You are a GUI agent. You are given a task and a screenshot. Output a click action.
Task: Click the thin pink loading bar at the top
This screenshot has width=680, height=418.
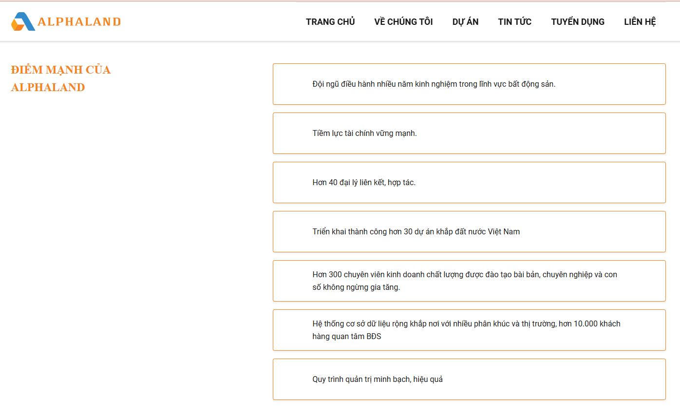point(340,1)
